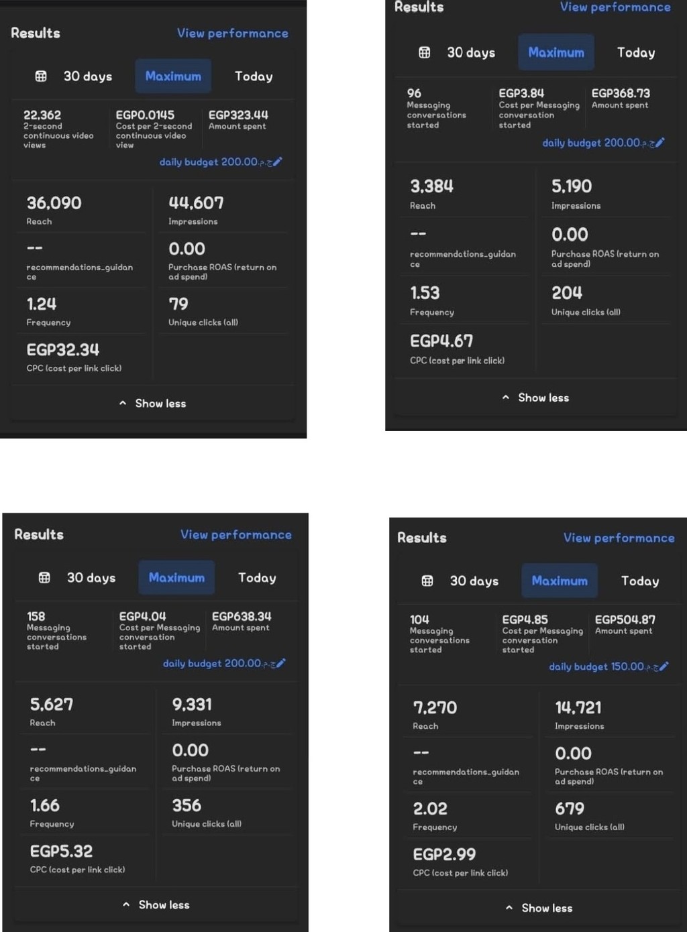Edit daily budget pencil in the 96 conversations panel
Screen dimensions: 687x932
[660, 143]
